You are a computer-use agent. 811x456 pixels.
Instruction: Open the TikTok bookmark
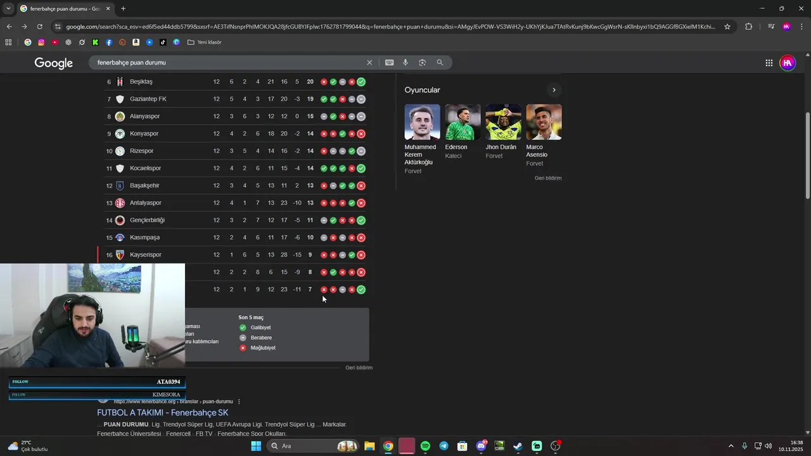point(163,42)
